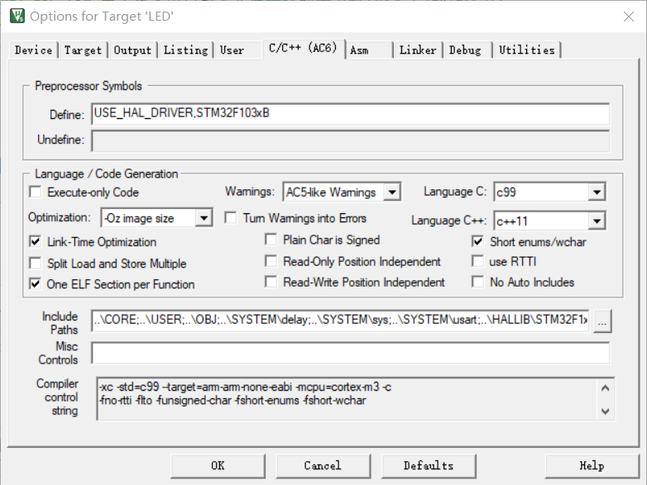This screenshot has height=485, width=647.
Task: Check Plain Char is Signed
Action: click(x=271, y=240)
